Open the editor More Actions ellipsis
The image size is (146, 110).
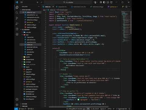[x=129, y=7]
